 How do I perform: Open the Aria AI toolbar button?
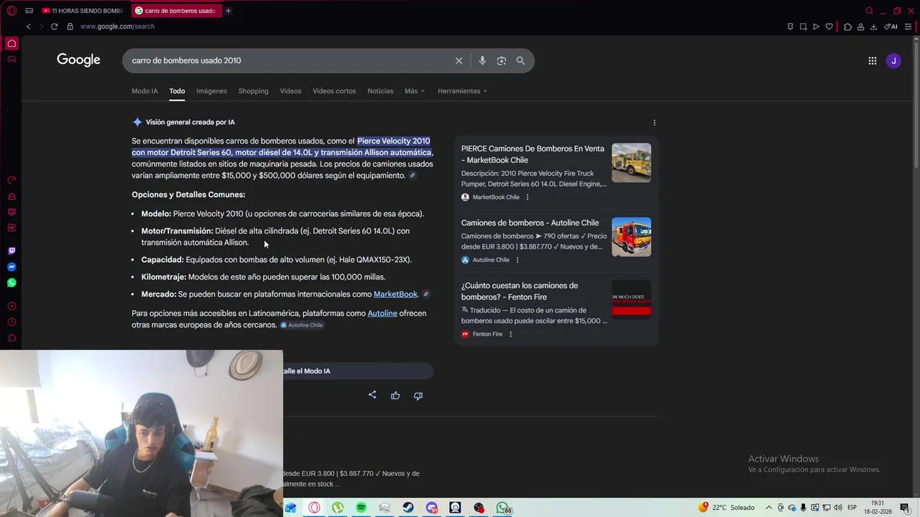891,27
